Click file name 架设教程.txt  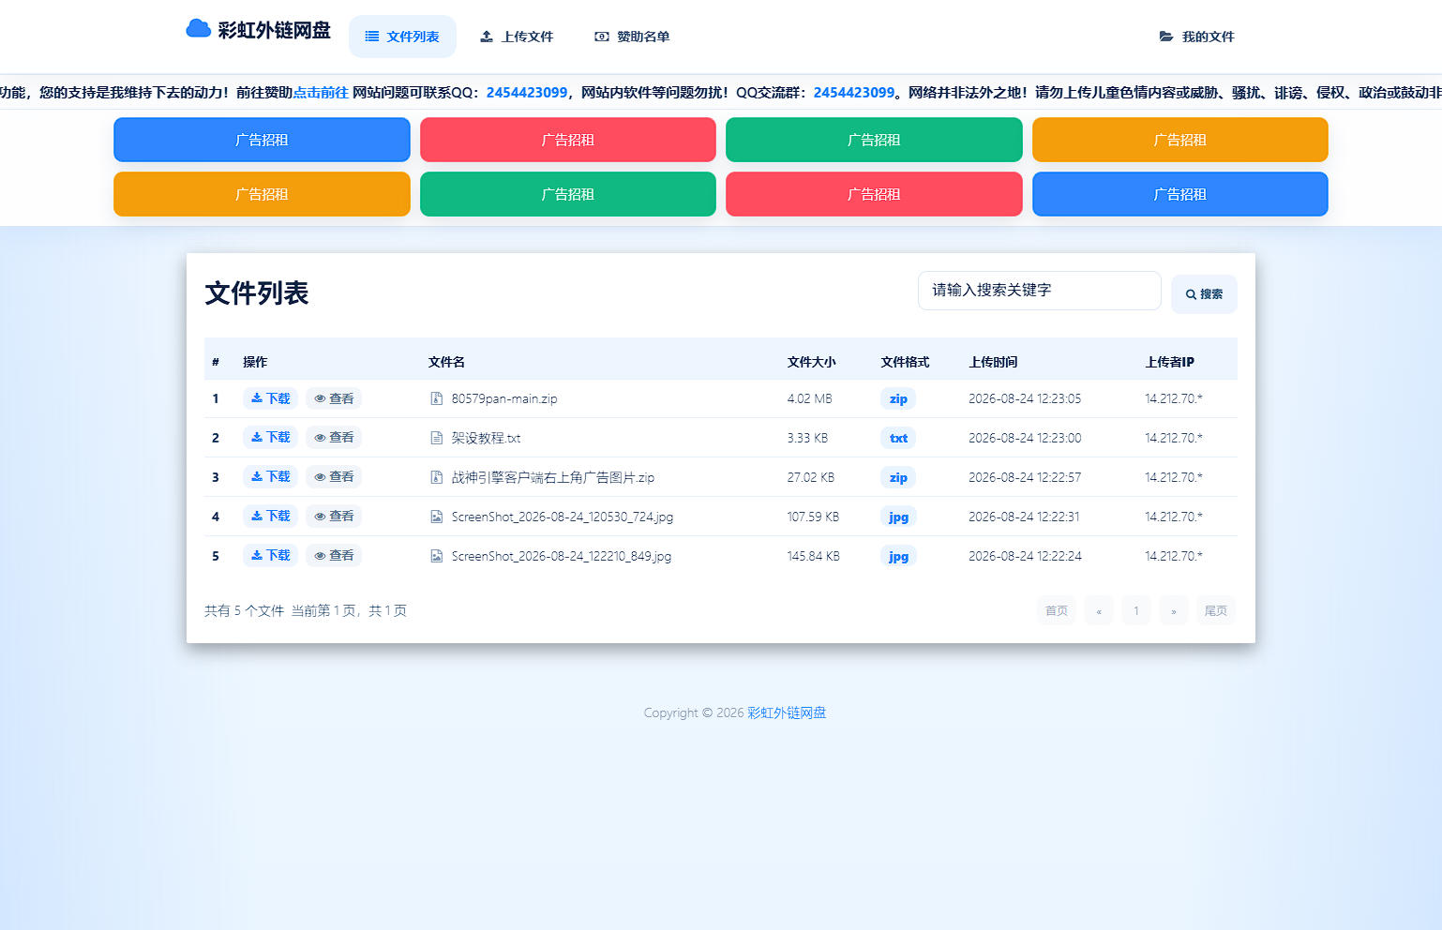coord(486,438)
